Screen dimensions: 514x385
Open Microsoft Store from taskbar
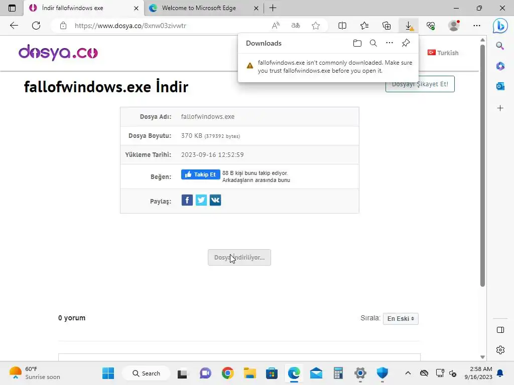click(272, 373)
